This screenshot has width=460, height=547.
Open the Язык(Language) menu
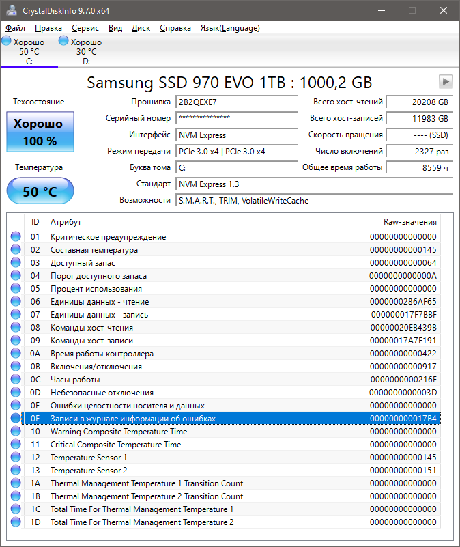(229, 28)
